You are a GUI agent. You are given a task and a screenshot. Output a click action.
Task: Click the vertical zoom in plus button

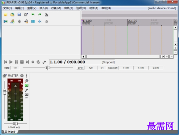coord(175,48)
